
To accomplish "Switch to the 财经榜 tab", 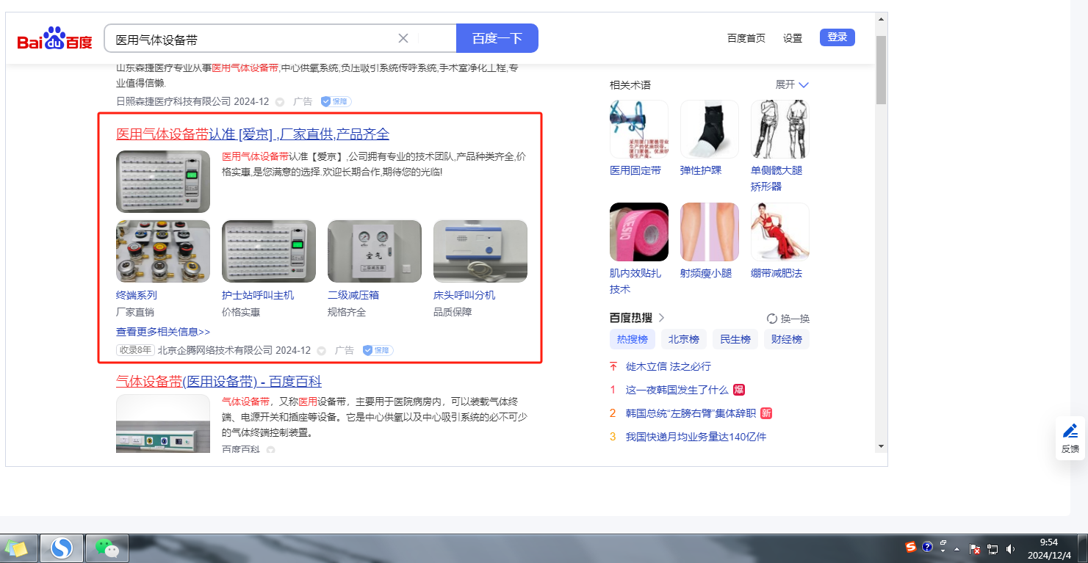I will click(787, 339).
